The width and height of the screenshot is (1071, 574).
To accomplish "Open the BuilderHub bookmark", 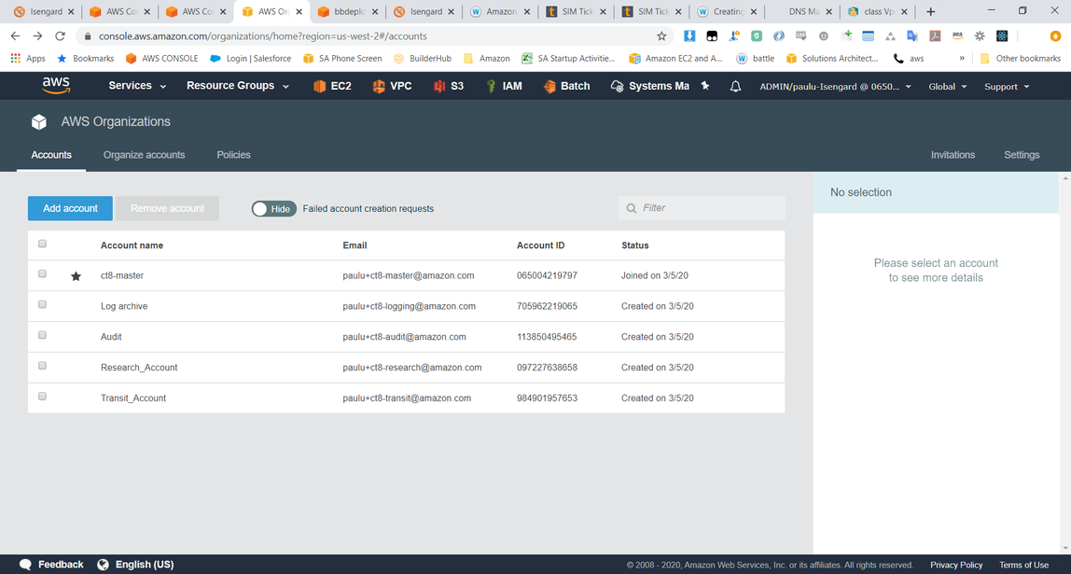I will click(x=422, y=58).
